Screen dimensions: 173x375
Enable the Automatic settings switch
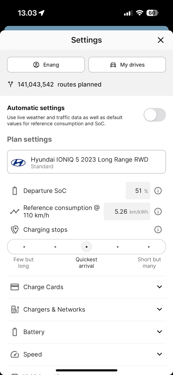(x=154, y=115)
